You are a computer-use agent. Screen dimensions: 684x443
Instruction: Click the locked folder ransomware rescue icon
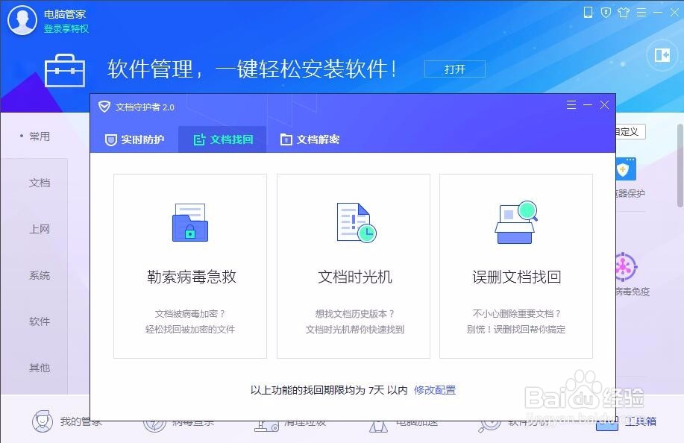[x=190, y=222]
